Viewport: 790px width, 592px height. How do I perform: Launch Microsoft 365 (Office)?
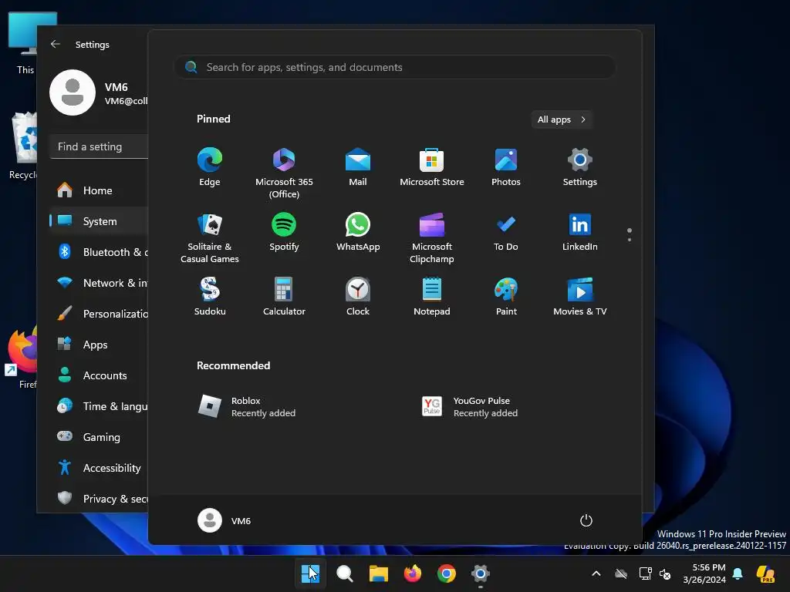284,173
